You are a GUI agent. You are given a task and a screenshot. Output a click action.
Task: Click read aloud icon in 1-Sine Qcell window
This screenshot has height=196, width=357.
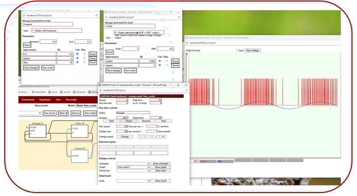click(x=179, y=17)
